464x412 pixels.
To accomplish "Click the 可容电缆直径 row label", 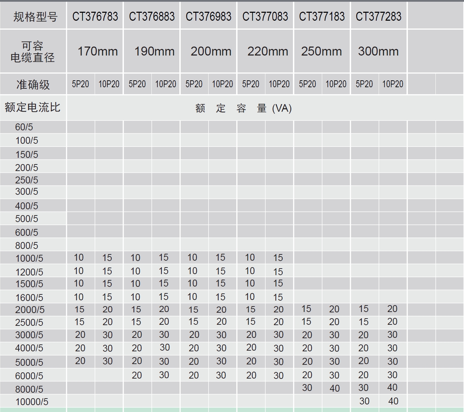I will coord(33,51).
